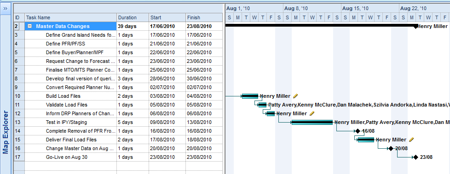The height and width of the screenshot is (174, 450).
Task: Select row ID 13 header
Action: tap(19, 122)
